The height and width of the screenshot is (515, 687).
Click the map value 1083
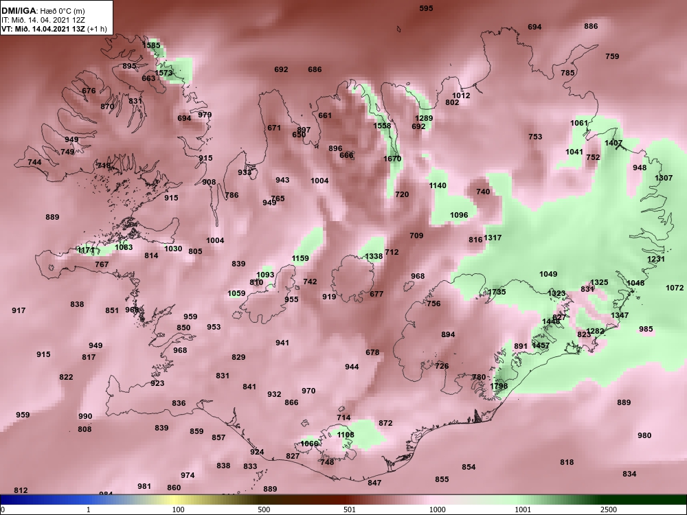[124, 247]
